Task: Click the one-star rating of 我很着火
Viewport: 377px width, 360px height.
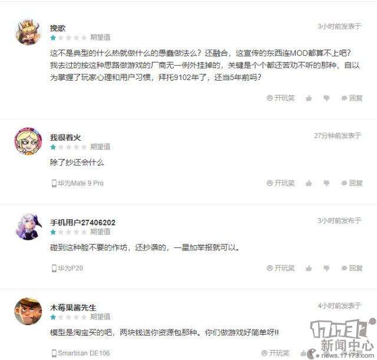Action: [x=53, y=147]
